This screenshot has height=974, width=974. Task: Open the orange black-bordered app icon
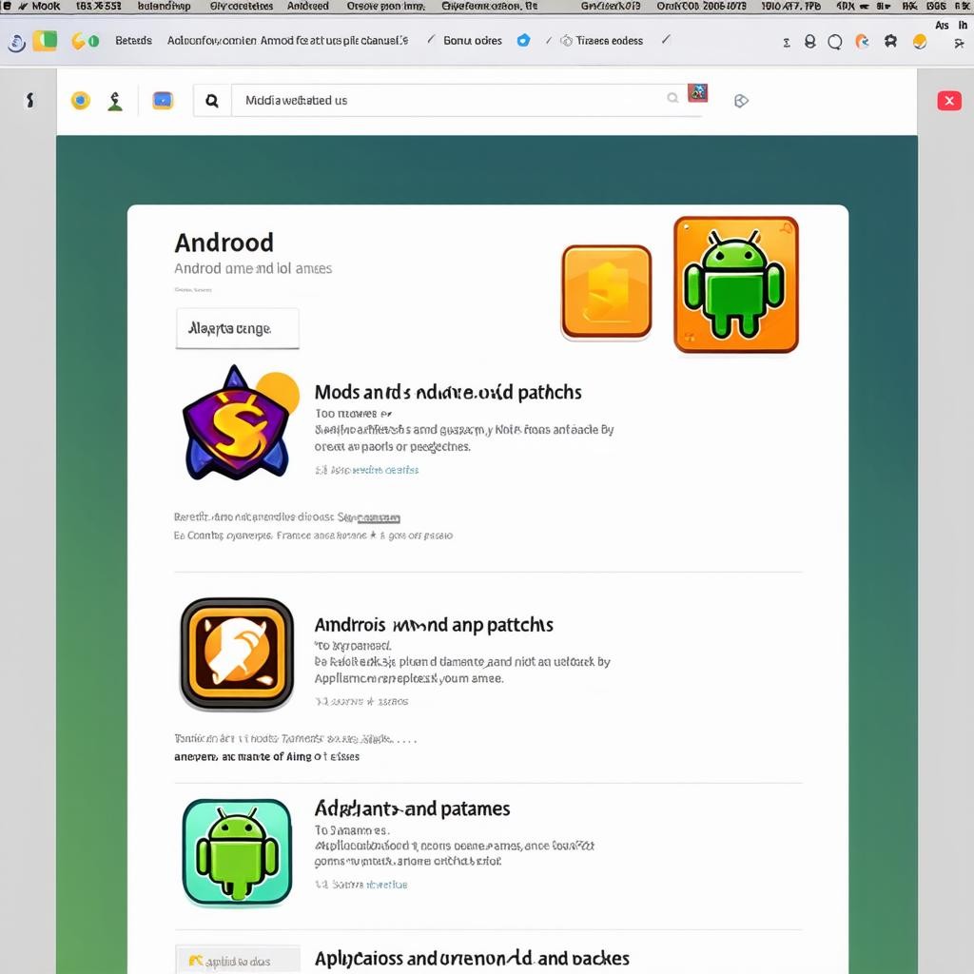tap(237, 654)
